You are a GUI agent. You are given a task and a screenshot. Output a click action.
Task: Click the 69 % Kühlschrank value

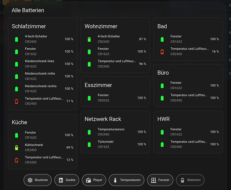coord(70,147)
